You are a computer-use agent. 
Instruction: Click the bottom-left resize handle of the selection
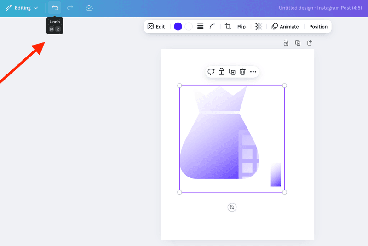click(x=179, y=192)
